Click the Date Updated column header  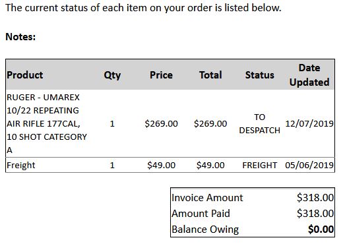point(309,75)
